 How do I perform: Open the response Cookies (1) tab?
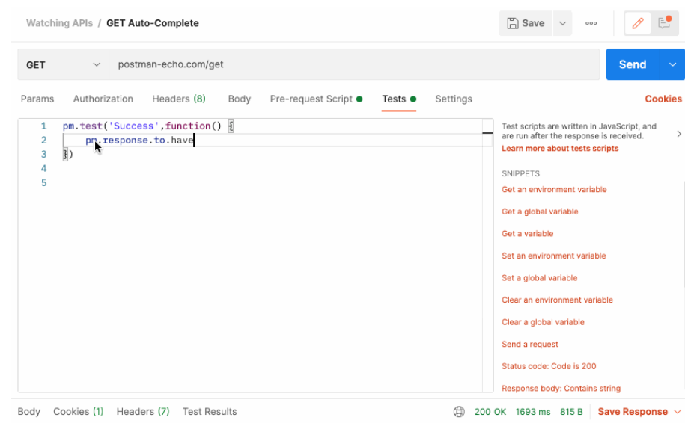coord(78,411)
